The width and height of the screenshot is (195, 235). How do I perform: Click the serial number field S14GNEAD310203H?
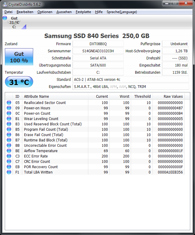click(x=98, y=51)
